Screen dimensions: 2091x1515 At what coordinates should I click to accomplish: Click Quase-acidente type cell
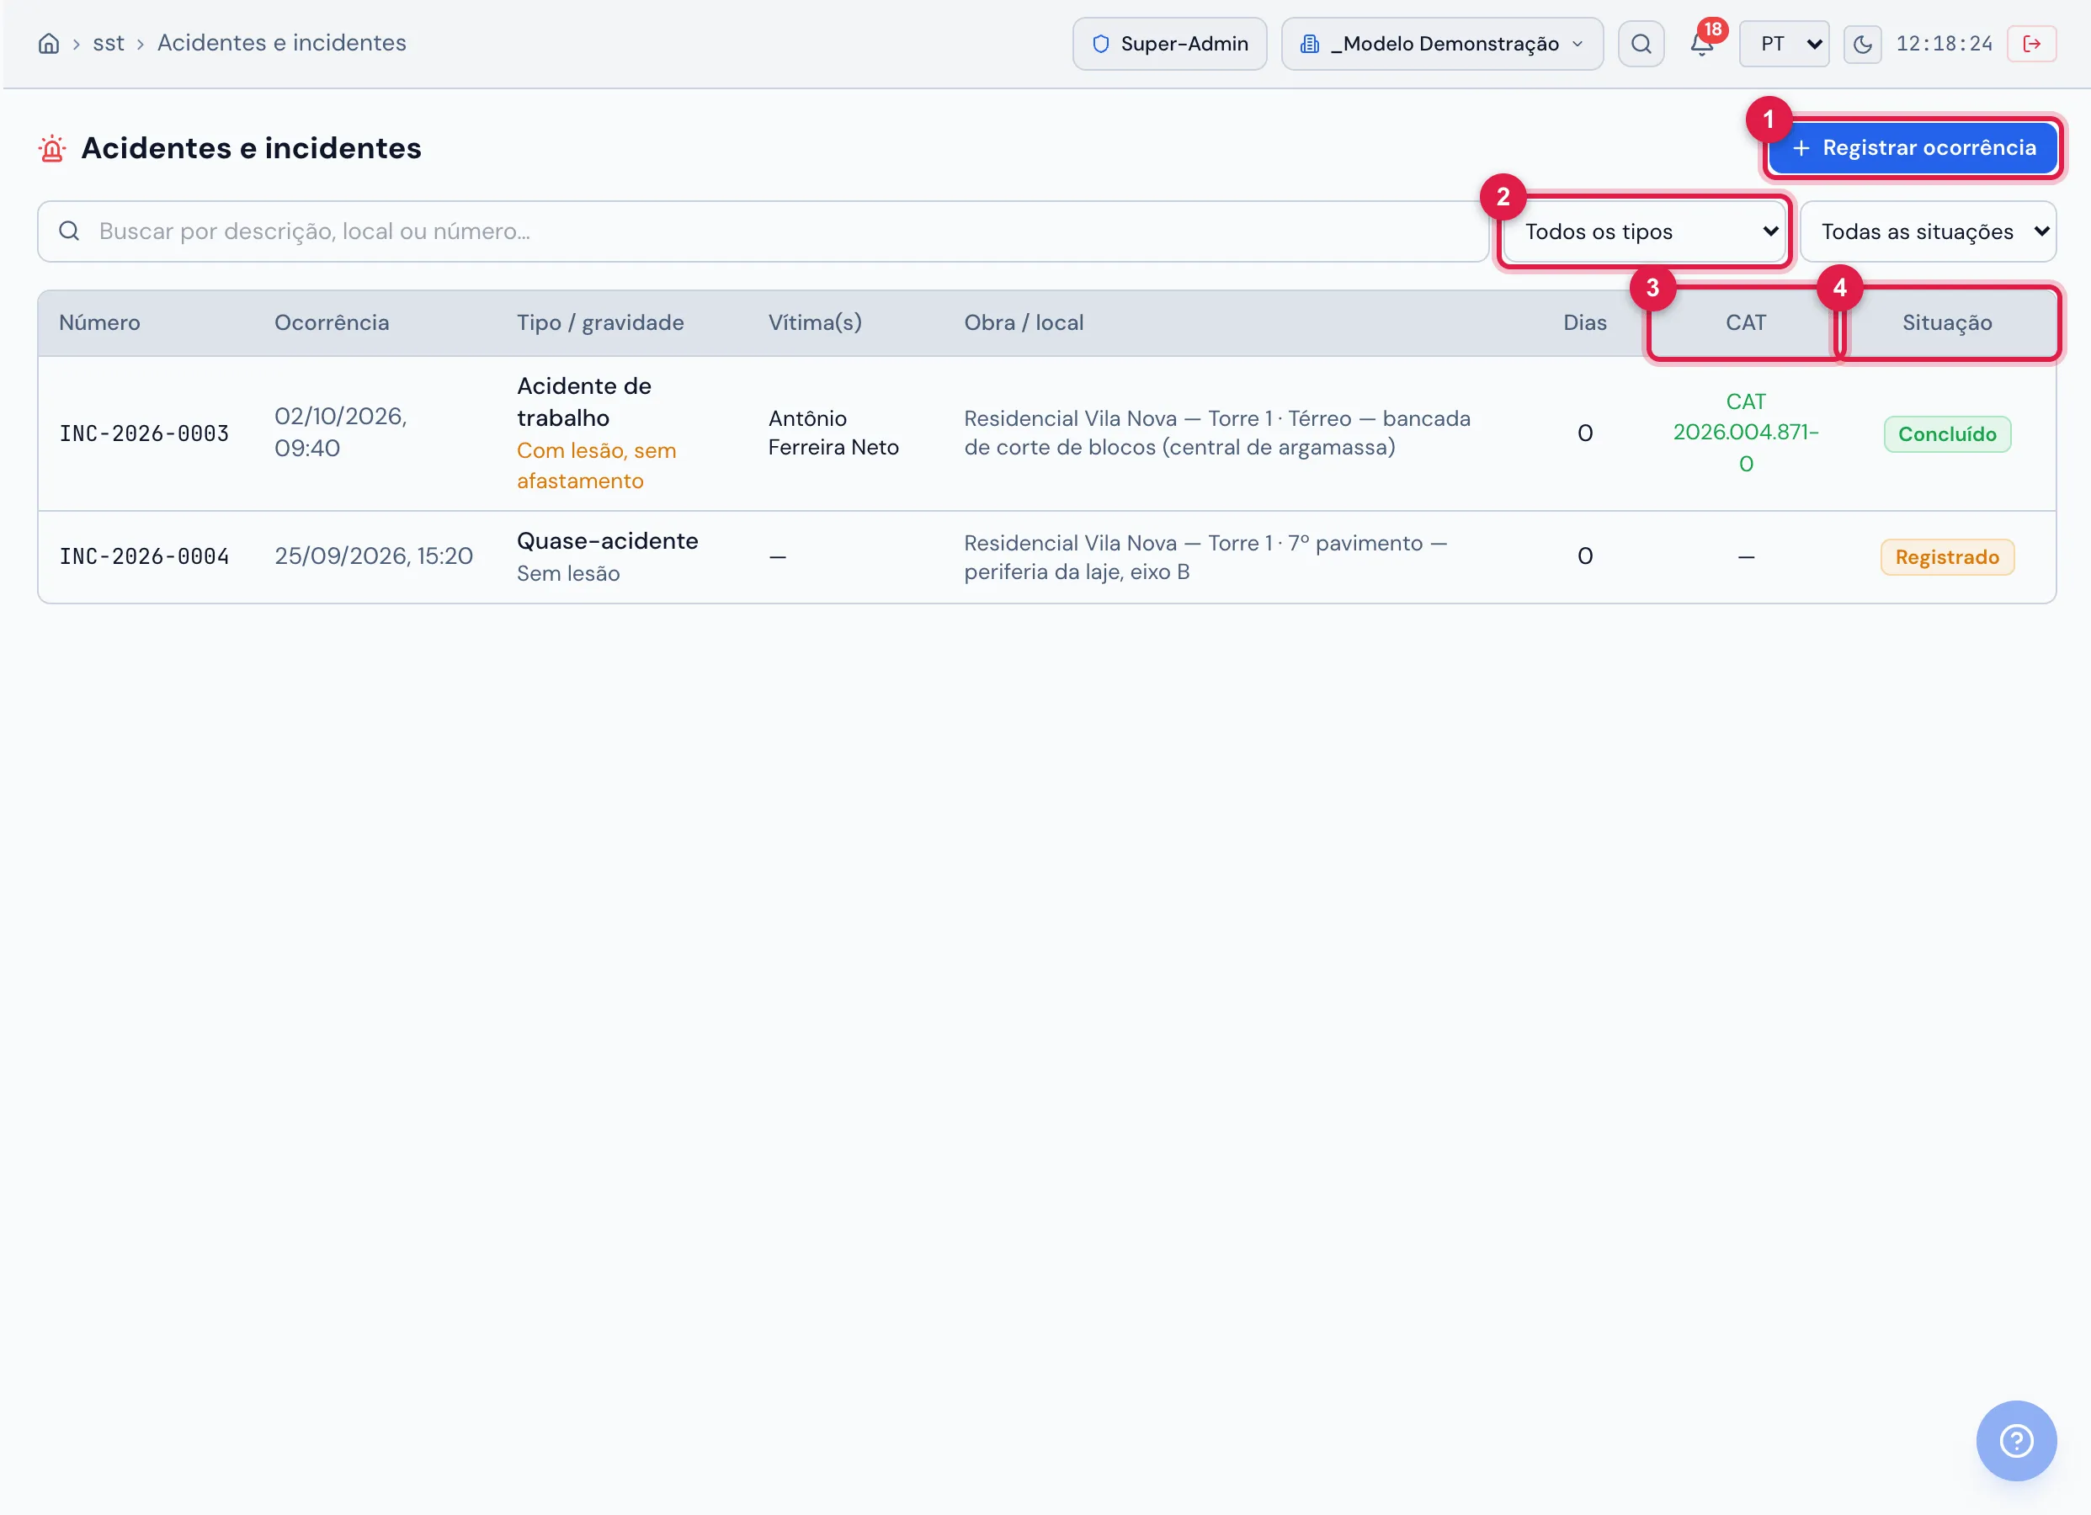tap(608, 541)
